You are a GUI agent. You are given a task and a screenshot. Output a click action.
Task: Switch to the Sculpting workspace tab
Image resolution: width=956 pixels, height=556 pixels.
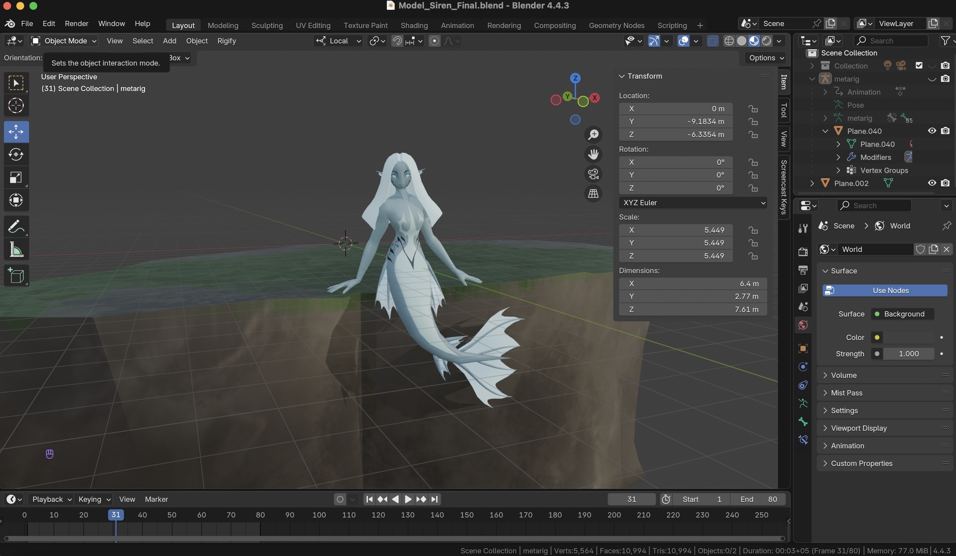267,25
